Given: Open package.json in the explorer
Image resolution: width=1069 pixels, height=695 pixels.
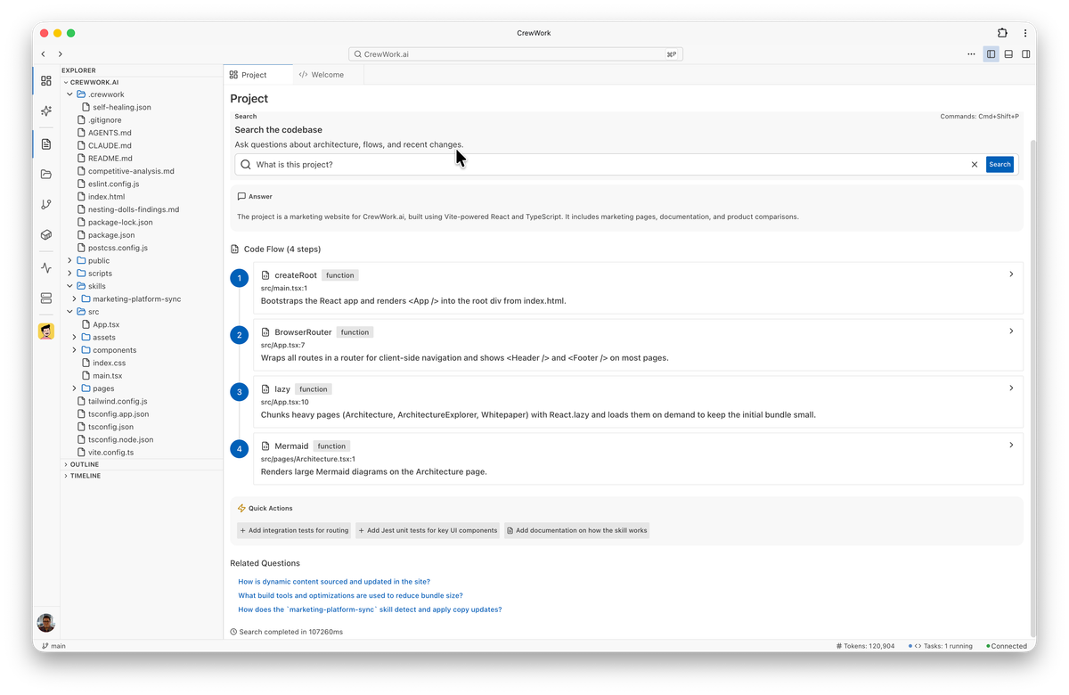Looking at the screenshot, I should (x=111, y=235).
